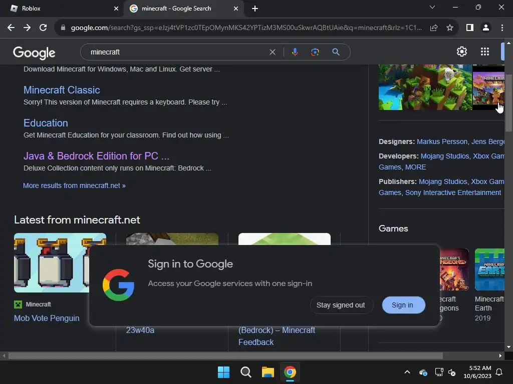This screenshot has width=513, height=384.
Task: Close the minecraft Google Search tab
Action: pos(236,8)
